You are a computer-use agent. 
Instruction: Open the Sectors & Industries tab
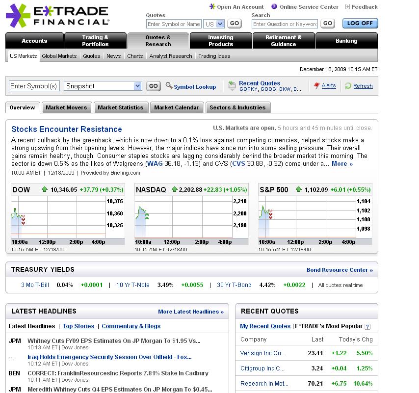point(237,107)
